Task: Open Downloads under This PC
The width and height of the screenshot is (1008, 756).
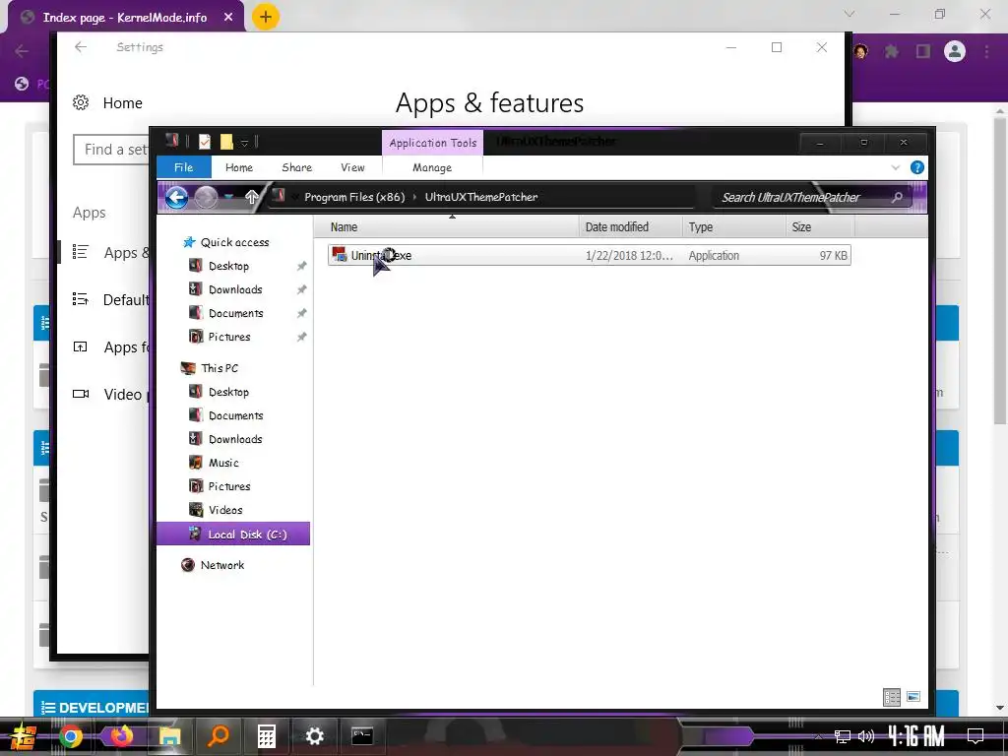Action: pyautogui.click(x=235, y=440)
